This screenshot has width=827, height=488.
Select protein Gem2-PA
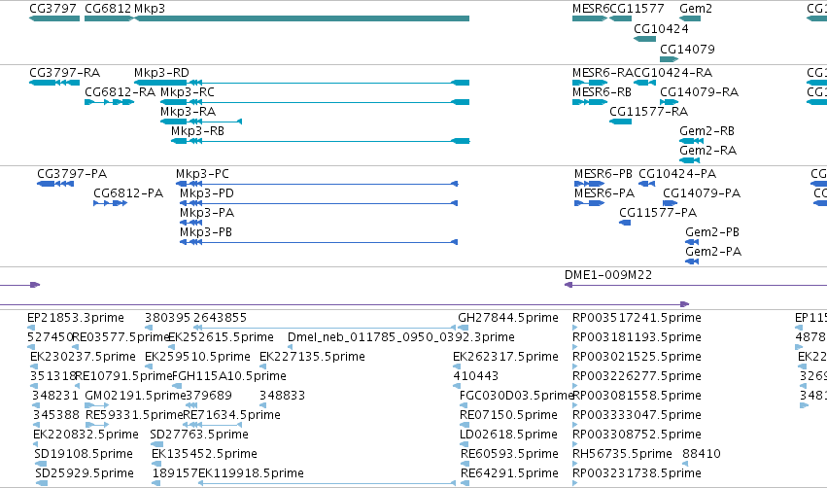tap(692, 262)
